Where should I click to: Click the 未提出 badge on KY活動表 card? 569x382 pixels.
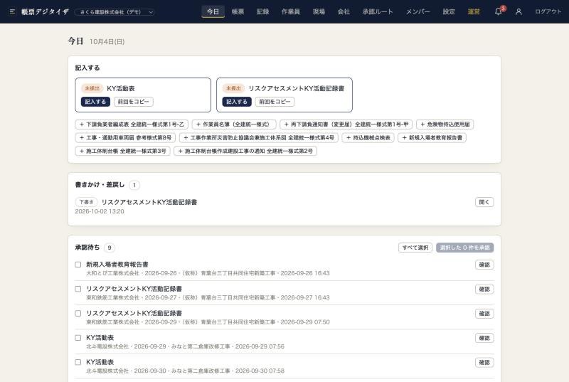click(92, 88)
